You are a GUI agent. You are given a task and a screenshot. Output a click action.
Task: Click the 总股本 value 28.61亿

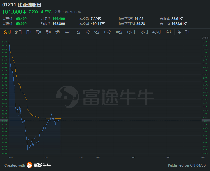178,19
